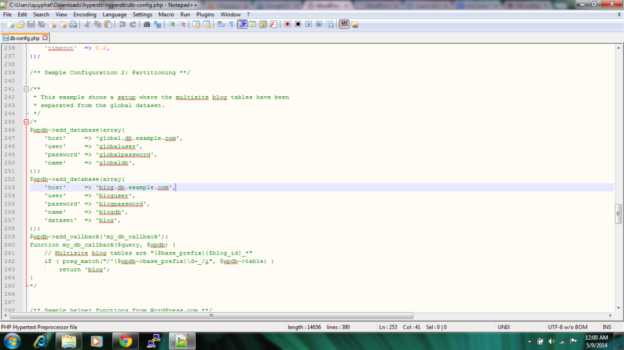
Task: Click the Paste toolbar icon
Action: [x=108, y=25]
